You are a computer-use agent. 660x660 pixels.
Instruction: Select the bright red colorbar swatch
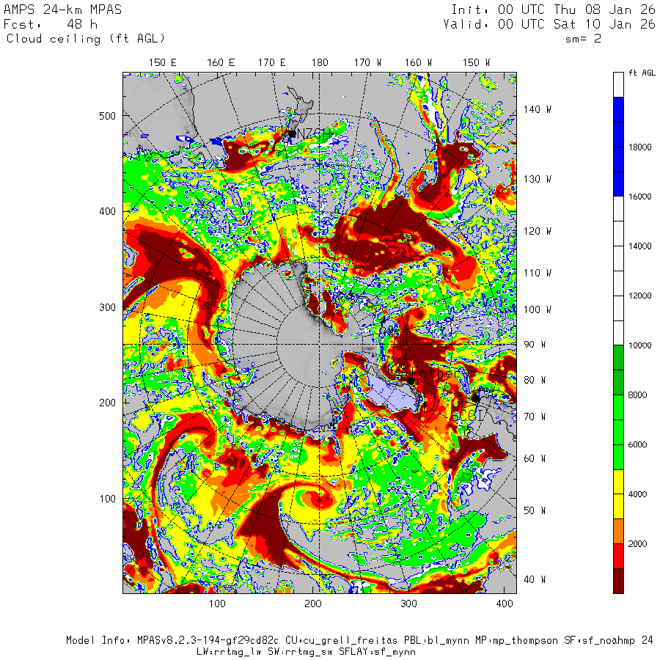click(x=618, y=556)
